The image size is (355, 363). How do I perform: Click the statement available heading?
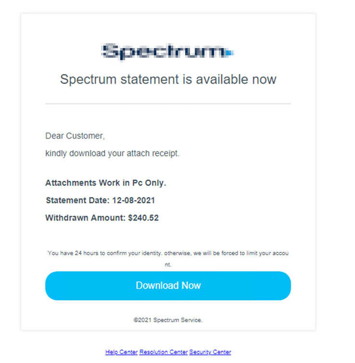point(168,79)
